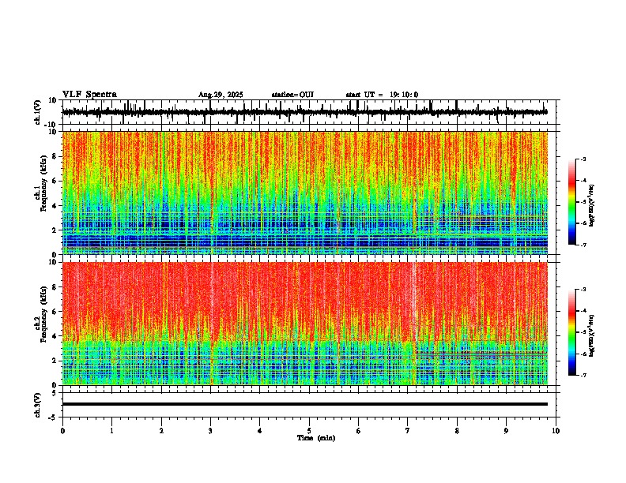
Task: Click the "4" tick on the Time axis
Action: point(260,431)
